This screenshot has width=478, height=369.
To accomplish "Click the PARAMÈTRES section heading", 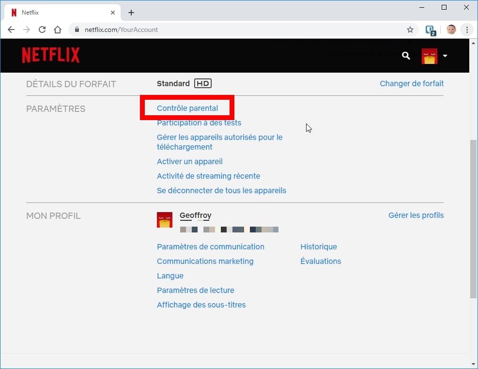I will 56,109.
